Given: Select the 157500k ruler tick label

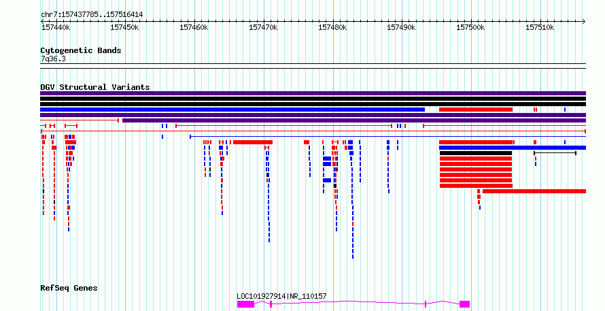Looking at the screenshot, I should click(x=470, y=27).
